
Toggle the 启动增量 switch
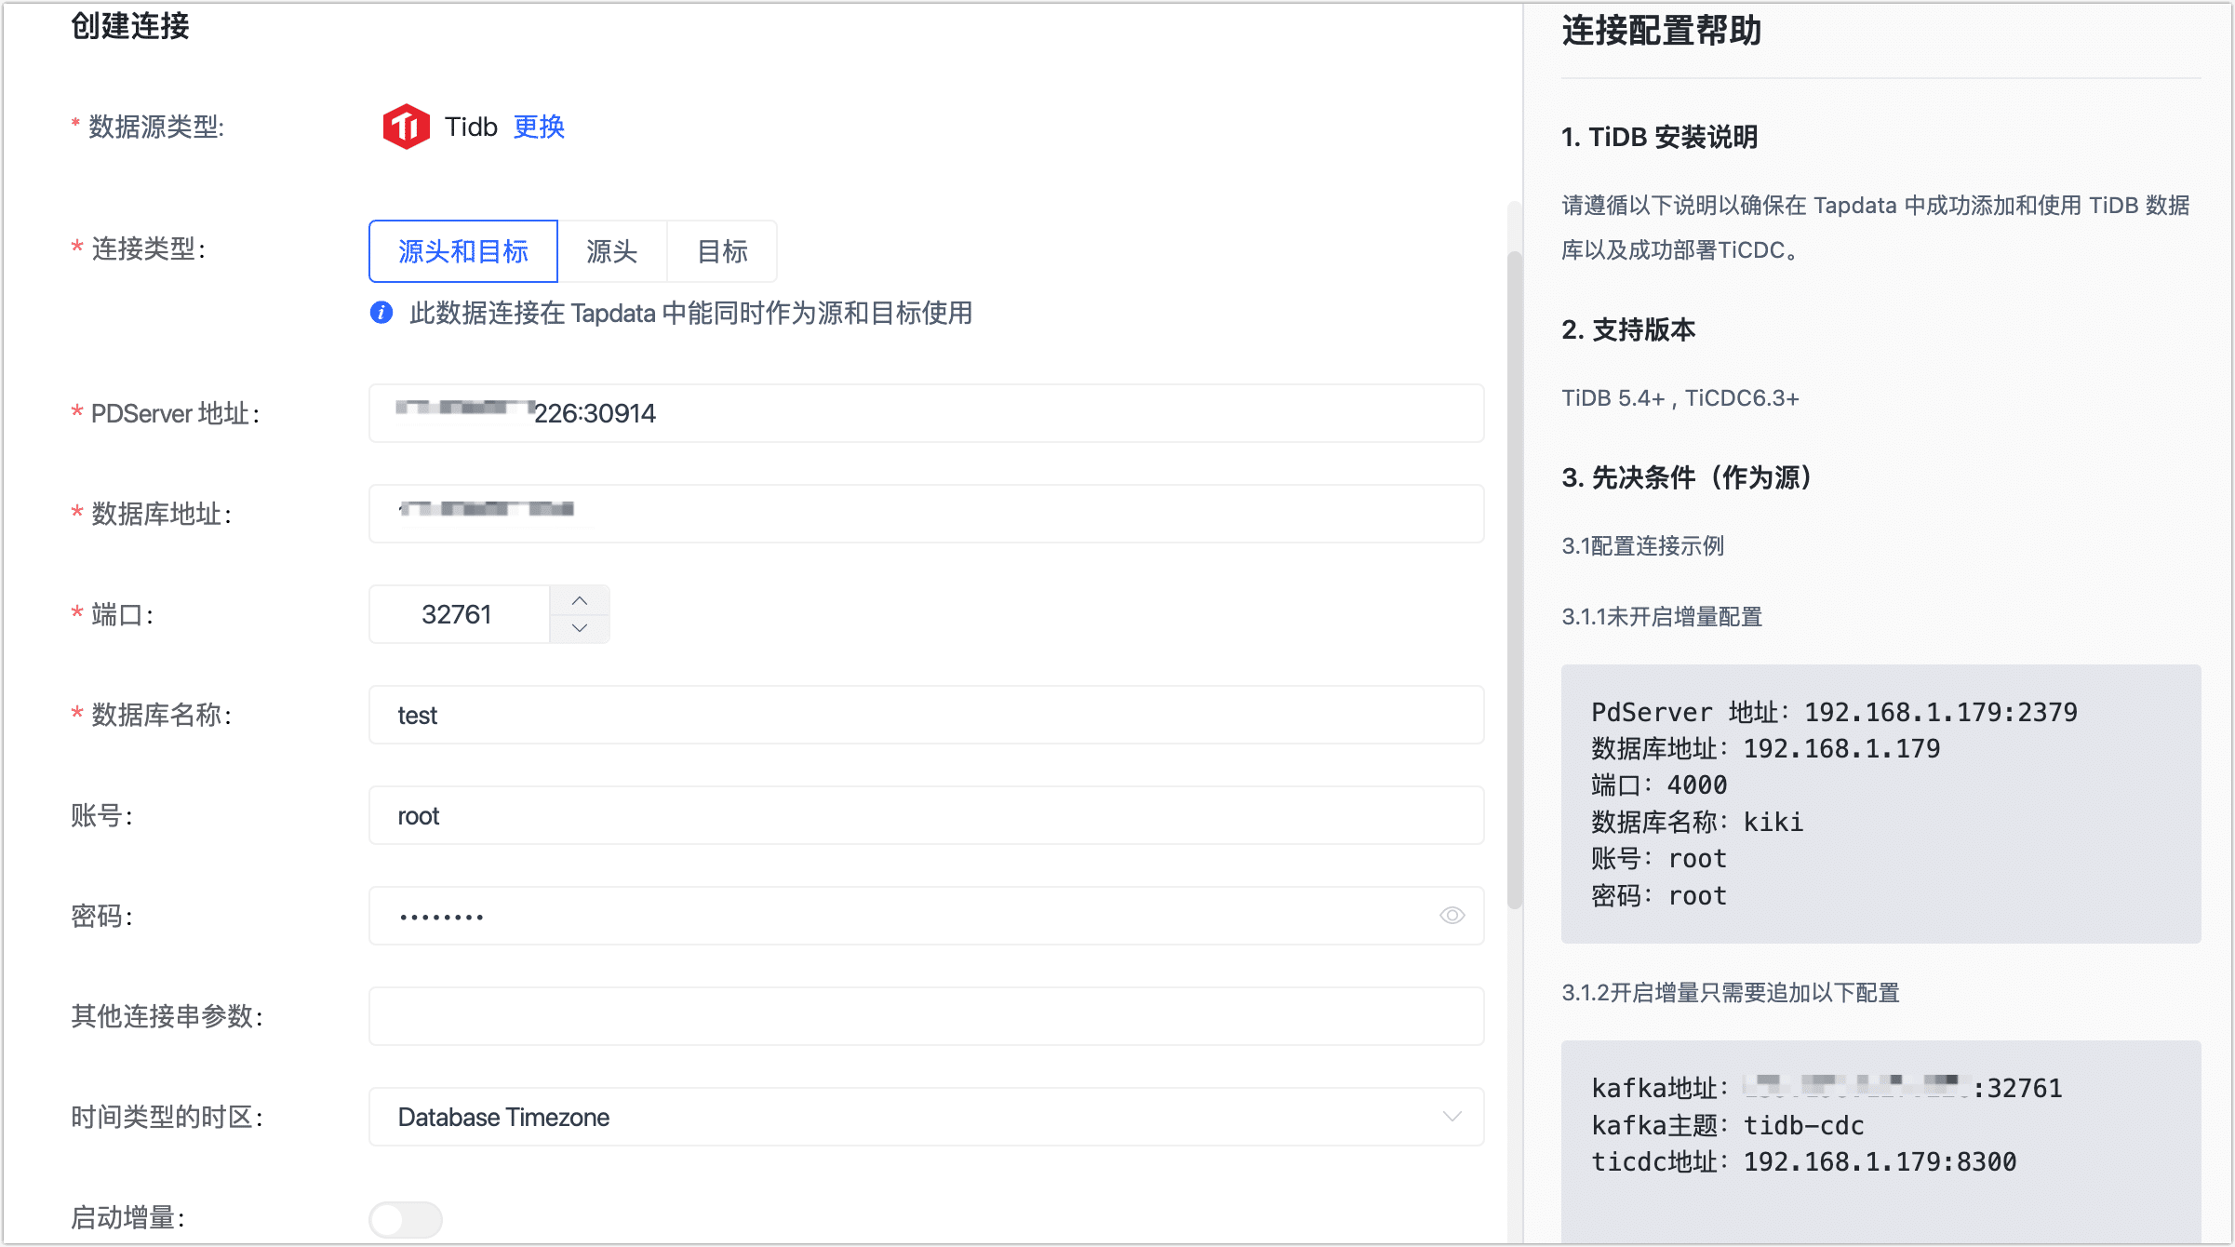click(406, 1218)
